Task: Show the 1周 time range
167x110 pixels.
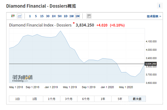Action: [x=35, y=99]
